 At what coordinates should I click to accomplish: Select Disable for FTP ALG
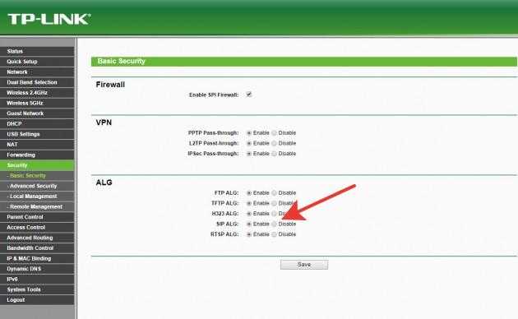click(x=274, y=193)
